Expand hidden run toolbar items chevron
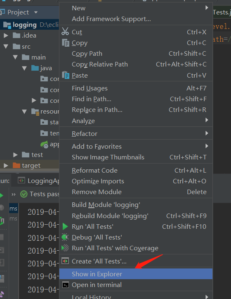Viewport: 231px width, 299px height. [x=14, y=195]
